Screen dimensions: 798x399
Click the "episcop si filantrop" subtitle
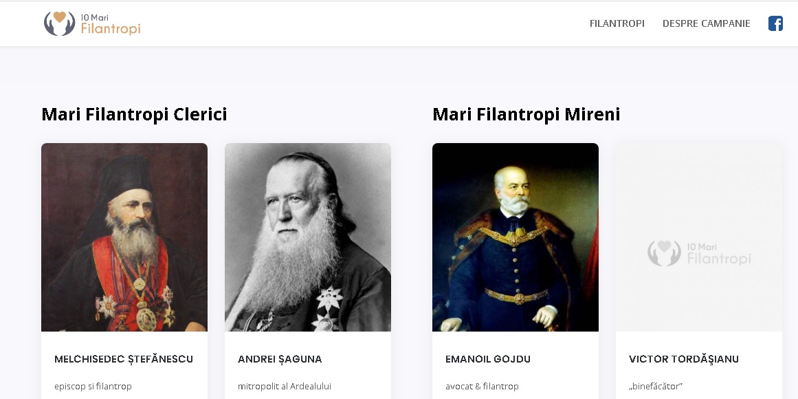click(93, 386)
